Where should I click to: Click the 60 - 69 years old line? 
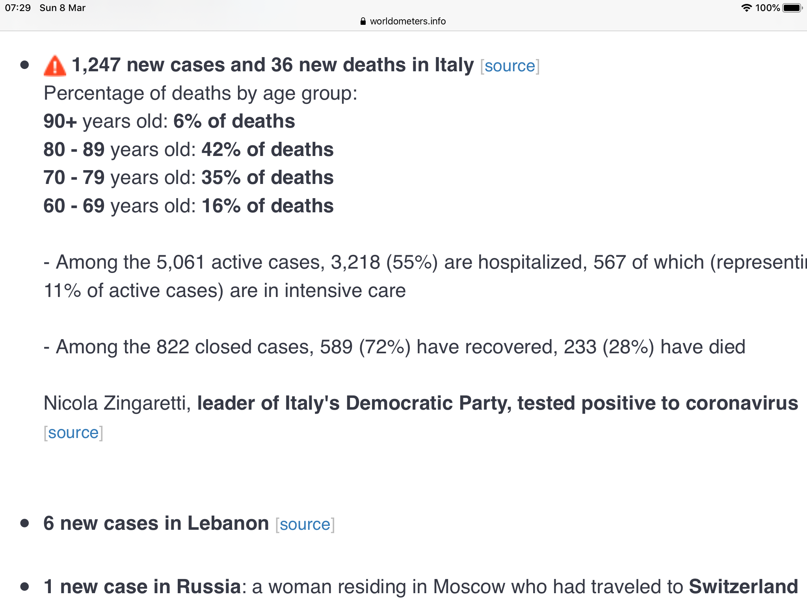(188, 206)
